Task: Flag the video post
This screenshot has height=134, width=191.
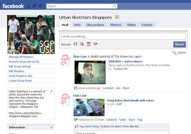Action: 140,120
